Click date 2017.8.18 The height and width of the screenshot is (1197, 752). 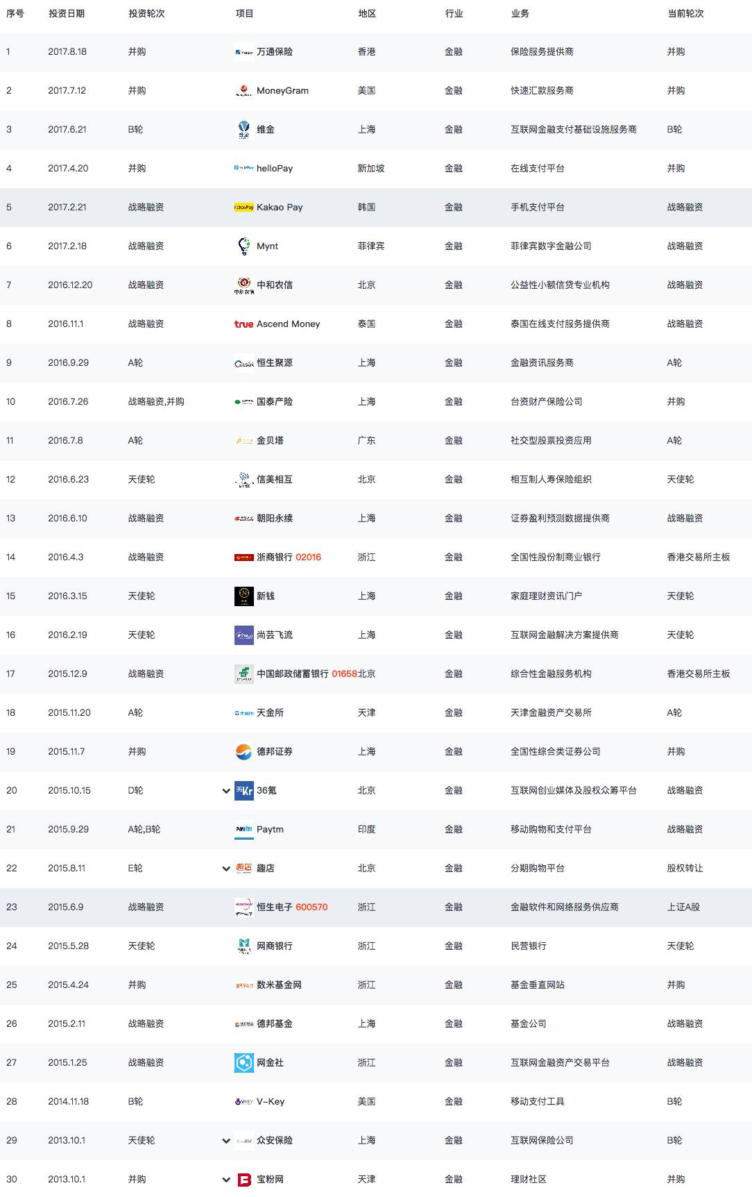[x=67, y=52]
